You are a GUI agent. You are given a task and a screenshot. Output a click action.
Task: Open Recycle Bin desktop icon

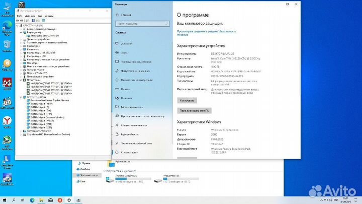click(x=7, y=46)
